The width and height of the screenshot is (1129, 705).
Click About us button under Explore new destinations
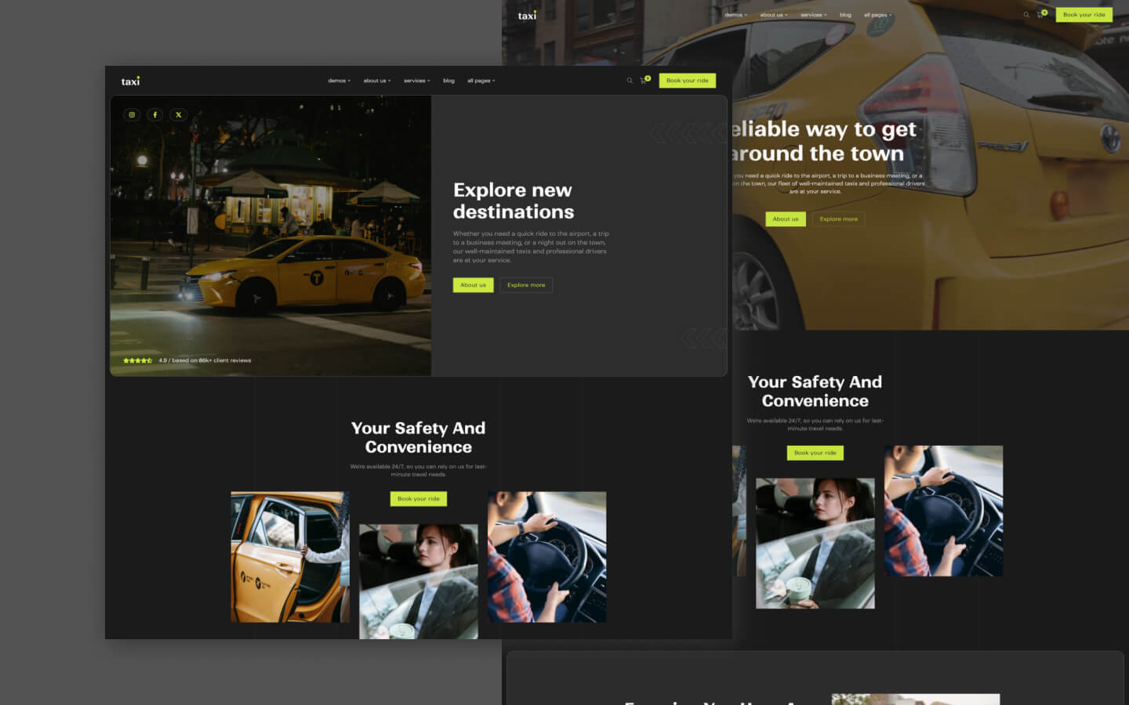point(474,285)
